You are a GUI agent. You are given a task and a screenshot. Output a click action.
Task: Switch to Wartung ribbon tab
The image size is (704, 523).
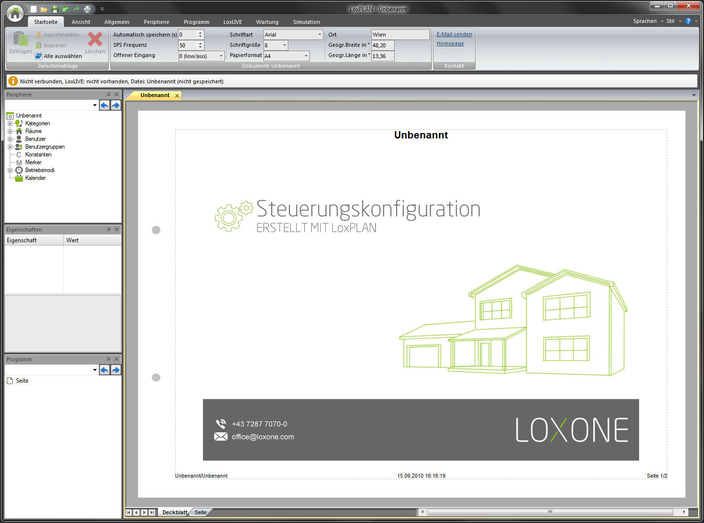[x=267, y=22]
